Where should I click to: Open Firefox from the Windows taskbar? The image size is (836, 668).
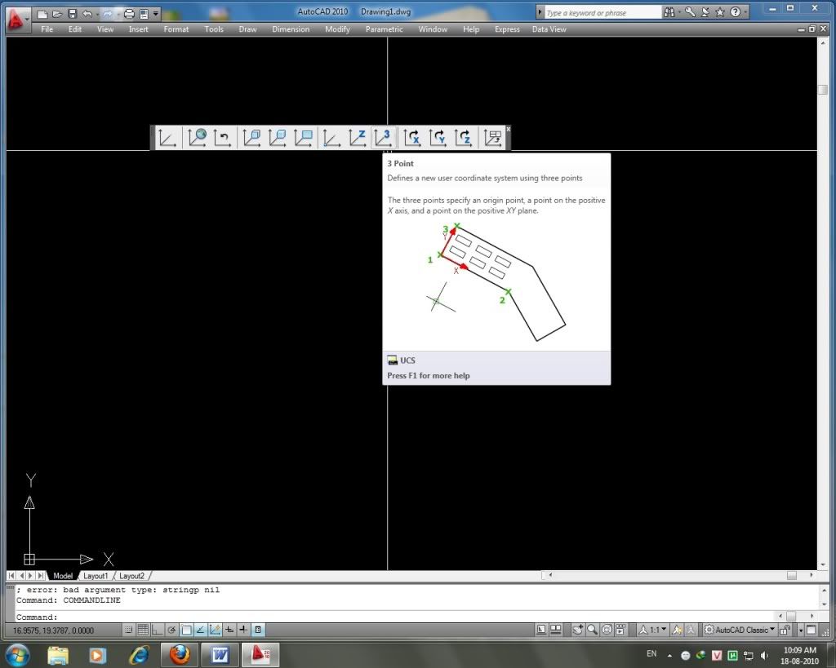[180, 654]
